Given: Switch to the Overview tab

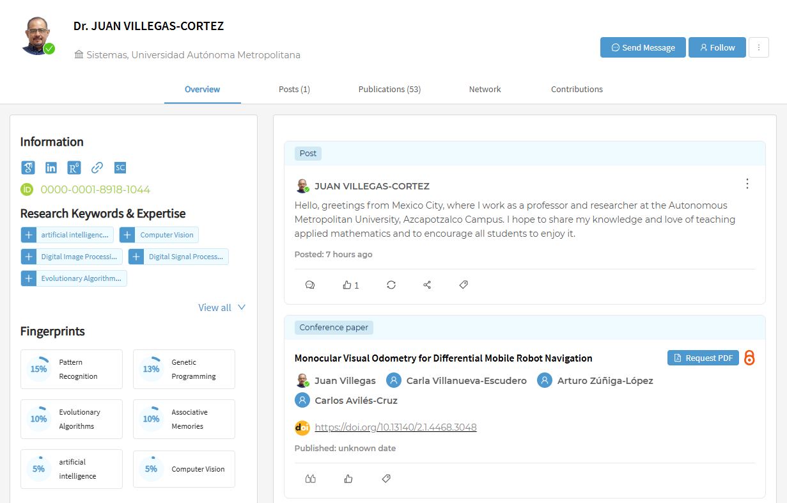Looking at the screenshot, I should click(x=203, y=89).
